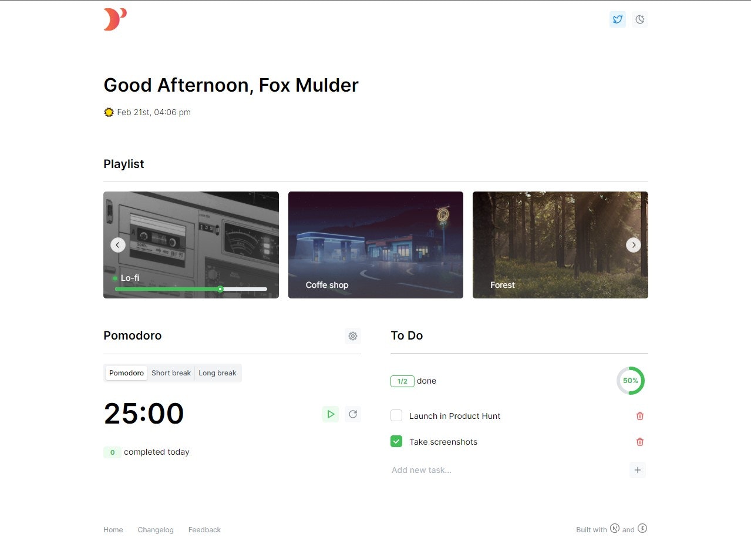Click the Good Afternoon, Fox Mulder heading
Image resolution: width=751 pixels, height=544 pixels.
pyautogui.click(x=231, y=85)
